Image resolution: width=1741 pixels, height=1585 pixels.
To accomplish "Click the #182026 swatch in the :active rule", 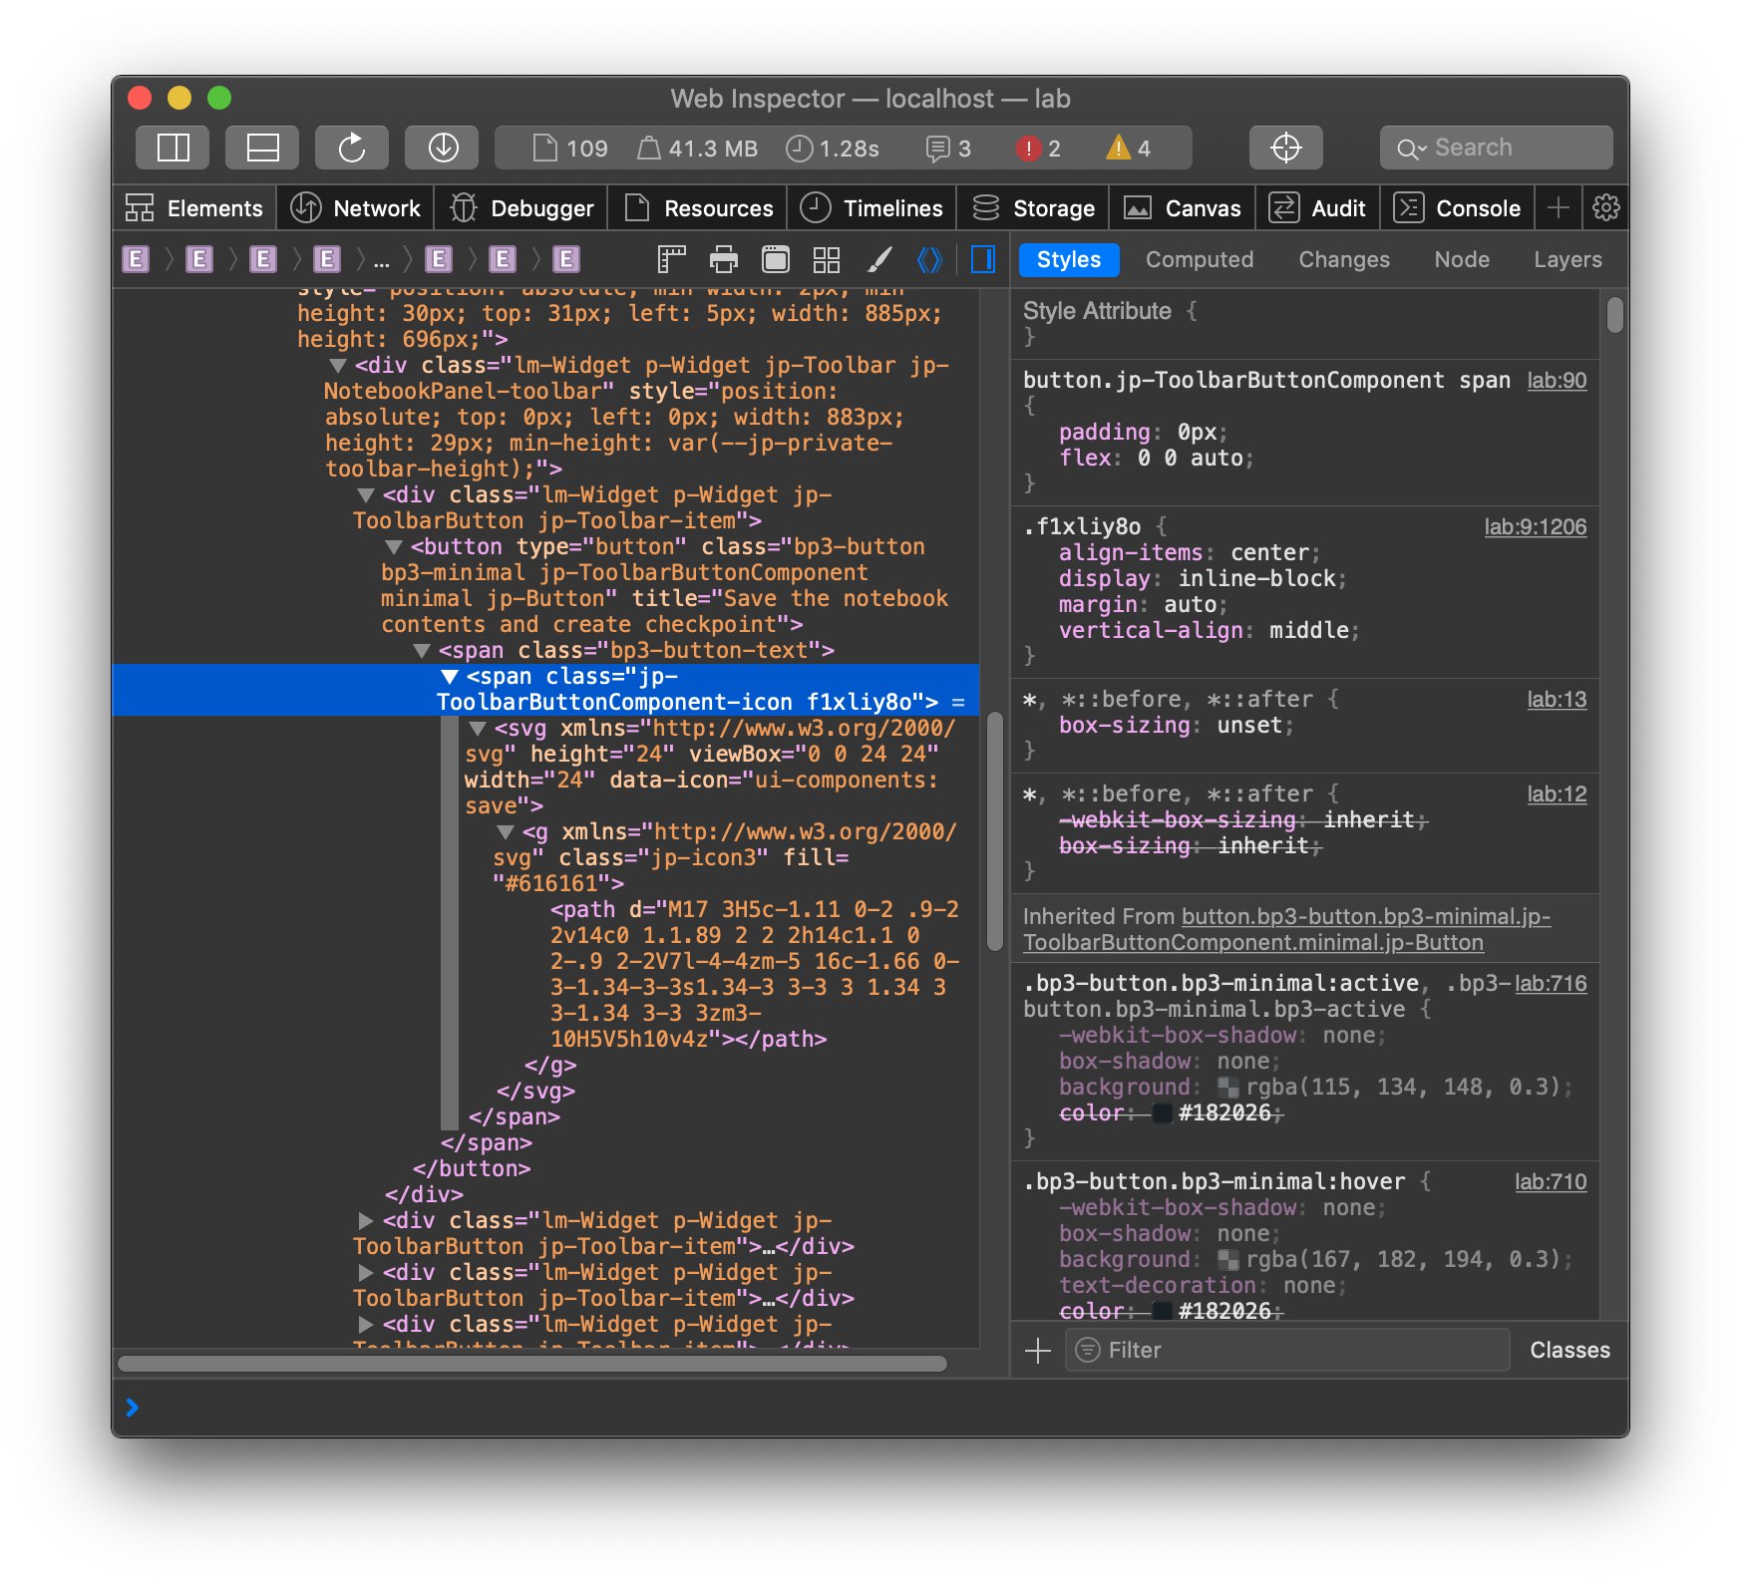I will [1162, 1113].
